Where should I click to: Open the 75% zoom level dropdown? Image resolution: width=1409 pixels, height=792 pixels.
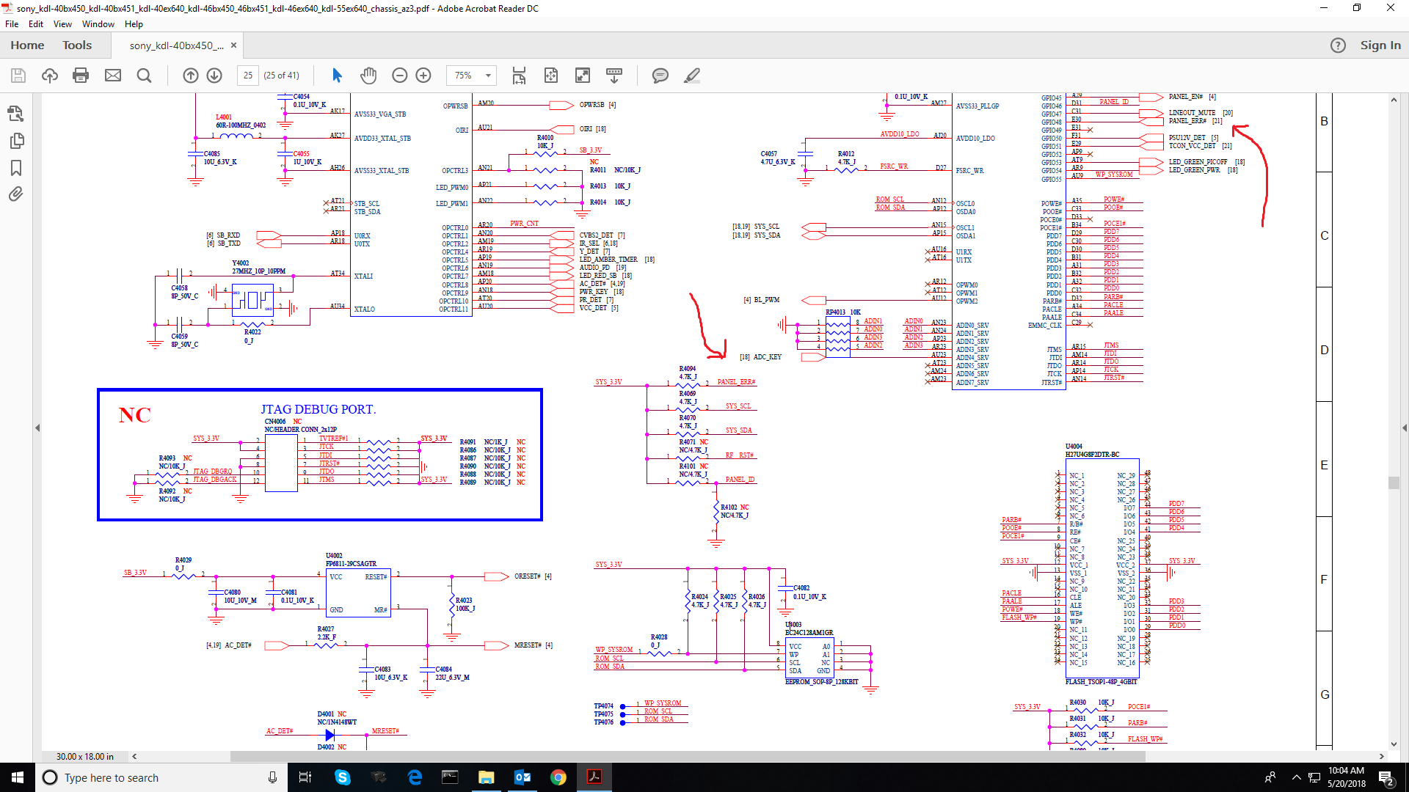488,76
